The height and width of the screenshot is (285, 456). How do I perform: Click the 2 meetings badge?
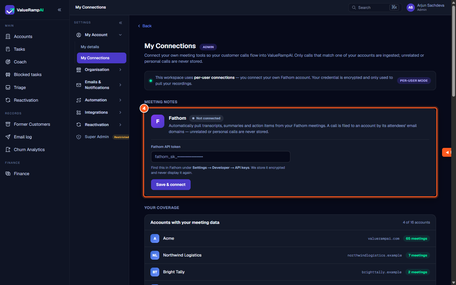click(x=417, y=272)
